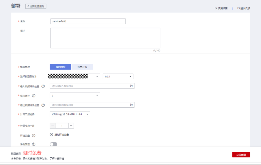Expand the 请求路径 dropdown
The width and height of the screenshot is (261, 165).
[x=75, y=95]
